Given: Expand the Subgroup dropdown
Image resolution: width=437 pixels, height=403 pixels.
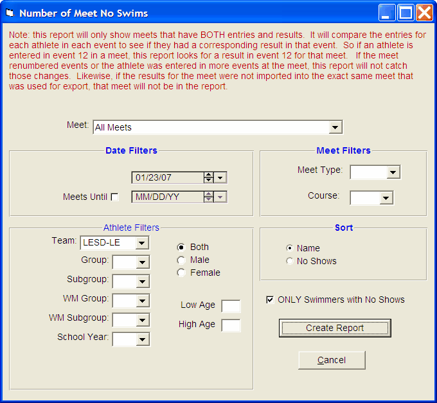Looking at the screenshot, I should pyautogui.click(x=142, y=282).
